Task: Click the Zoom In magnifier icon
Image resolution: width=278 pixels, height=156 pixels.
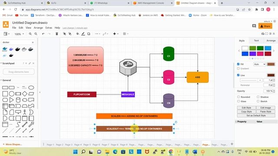Action: 30,34
